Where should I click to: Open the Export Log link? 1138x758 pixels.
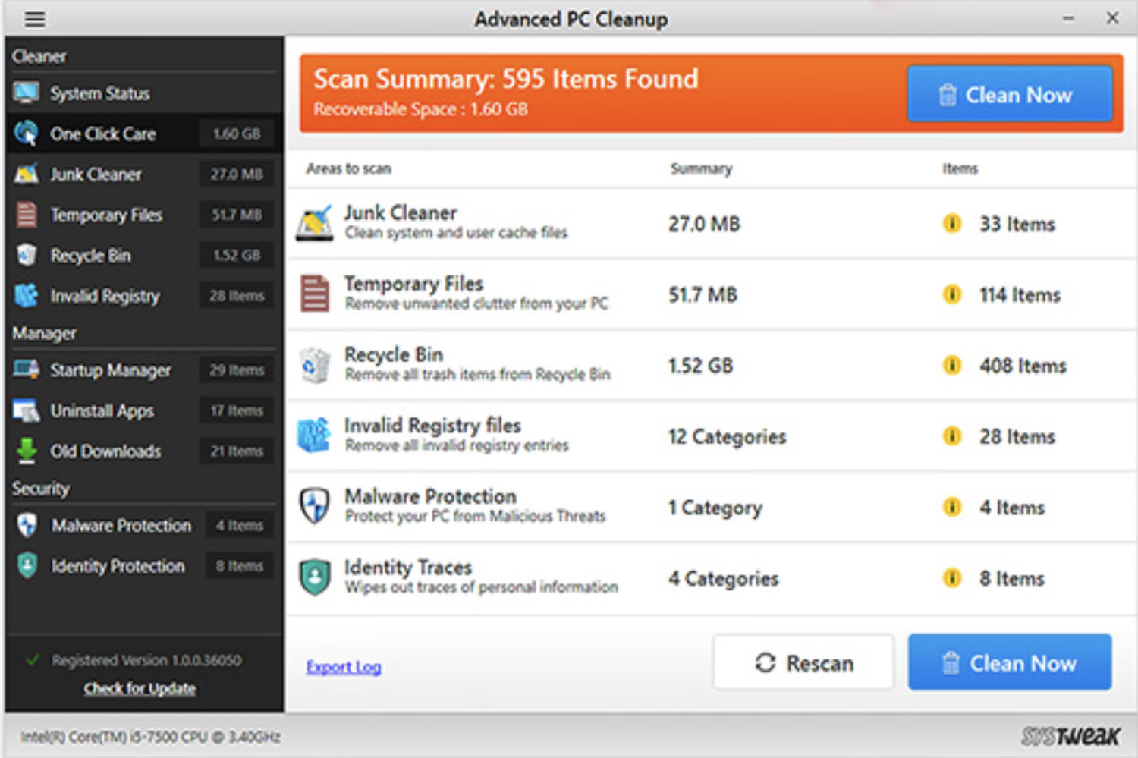click(343, 666)
